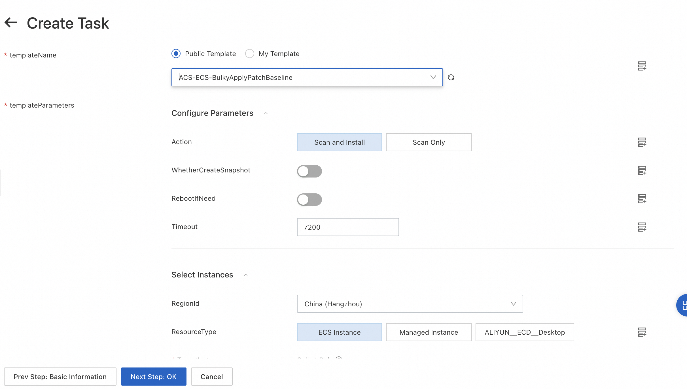Collapse the Configure Parameters section
The height and width of the screenshot is (389, 687).
coord(266,113)
